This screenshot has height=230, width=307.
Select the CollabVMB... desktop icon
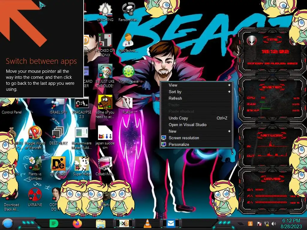point(105,166)
